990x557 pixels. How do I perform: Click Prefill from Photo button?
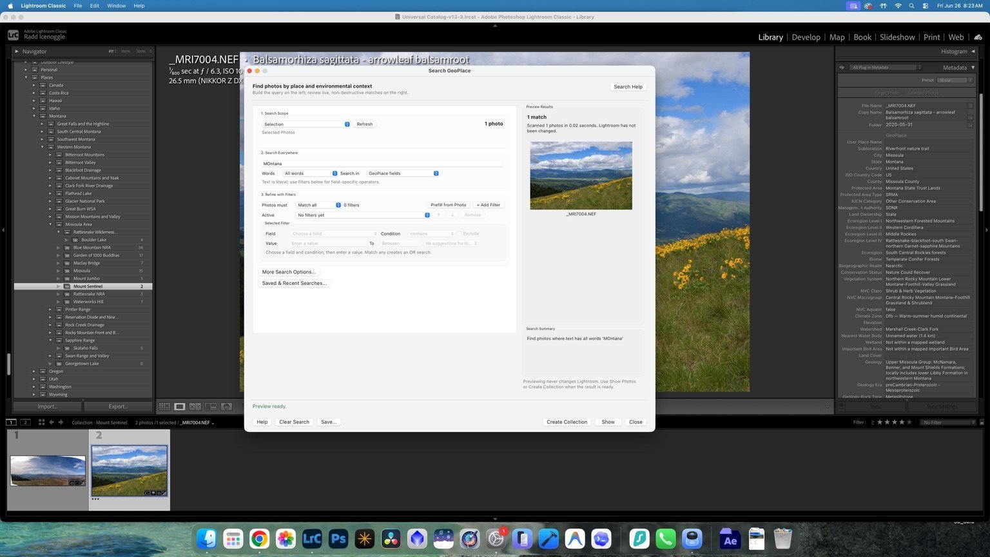(449, 205)
